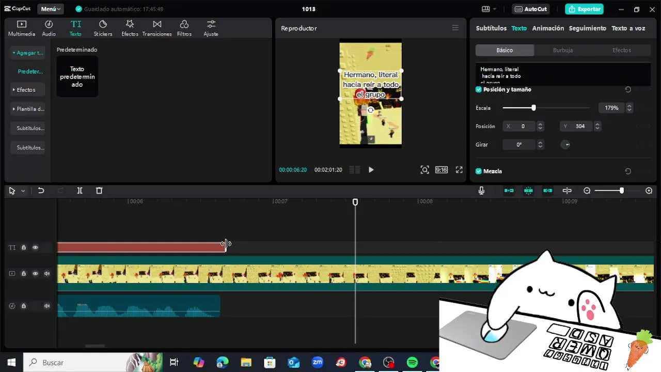
Task: Switch to the Burbuja subtab
Action: 563,50
